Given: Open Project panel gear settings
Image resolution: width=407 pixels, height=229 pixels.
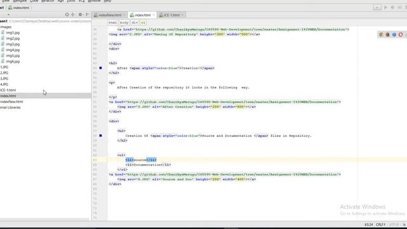Looking at the screenshot, I should (x=80, y=15).
